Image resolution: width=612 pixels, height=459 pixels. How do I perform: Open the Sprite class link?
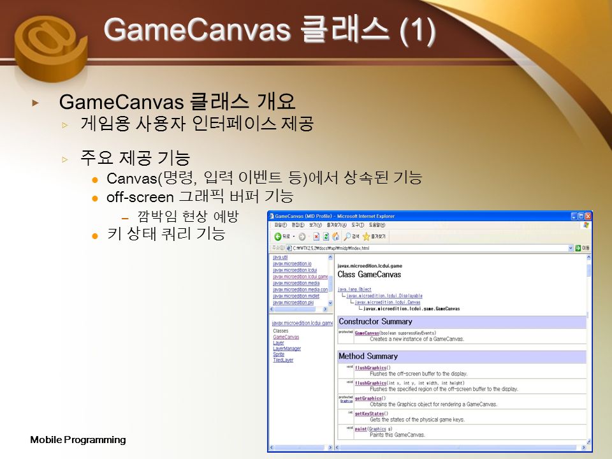[279, 354]
